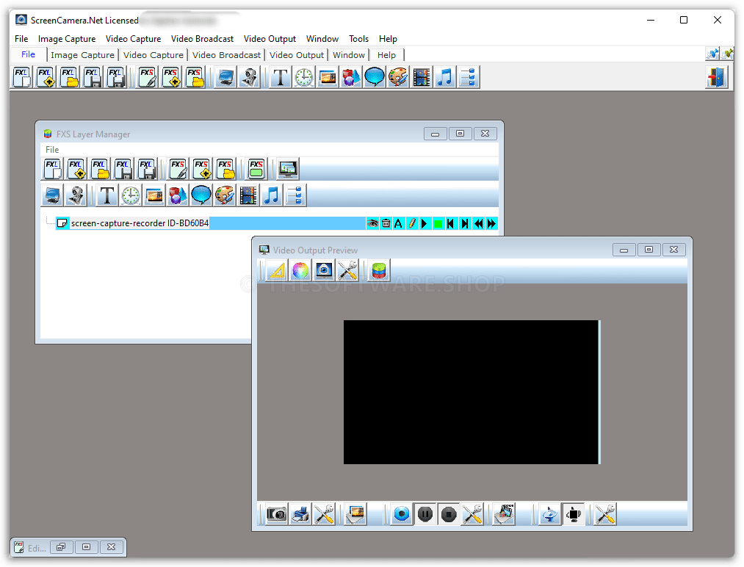Click the black video preview area
This screenshot has width=744, height=567.
click(471, 391)
